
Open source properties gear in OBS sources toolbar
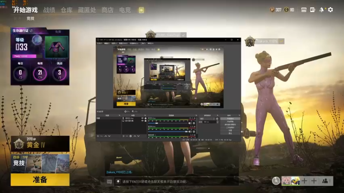[131, 136]
